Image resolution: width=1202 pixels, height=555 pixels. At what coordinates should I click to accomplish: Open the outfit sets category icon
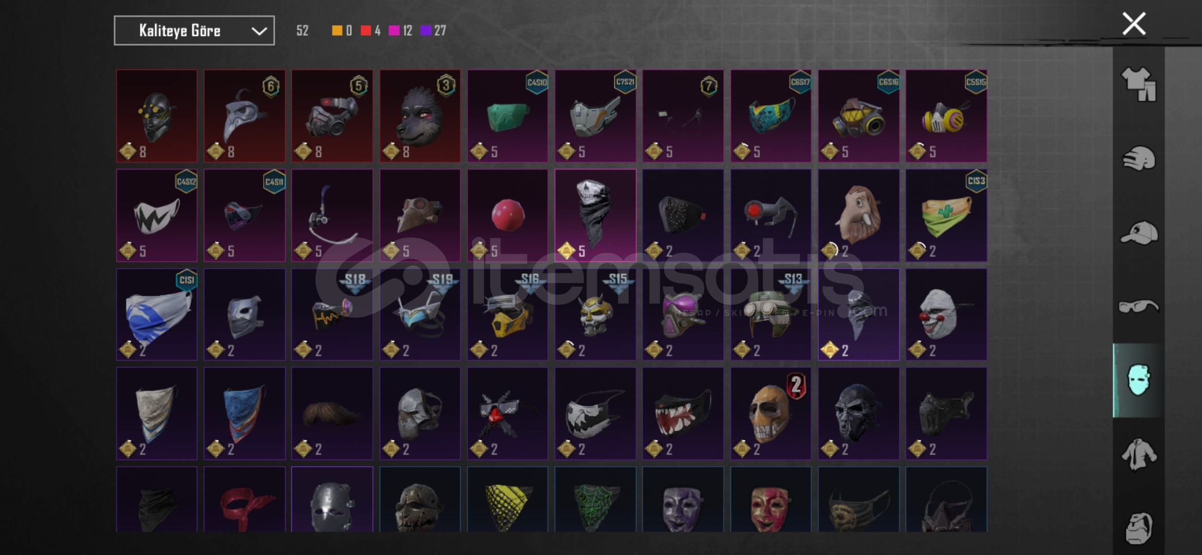(1138, 84)
